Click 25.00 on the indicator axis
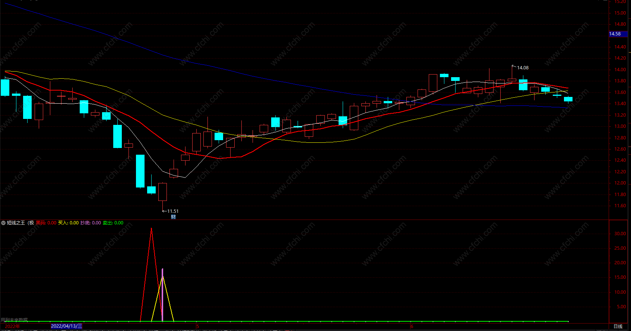The width and height of the screenshot is (631, 331). point(620,248)
